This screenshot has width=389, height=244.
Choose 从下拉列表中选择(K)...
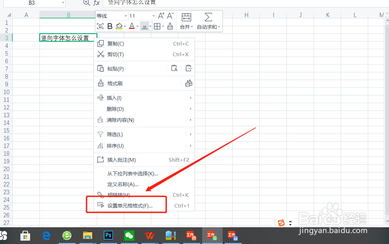(144, 174)
